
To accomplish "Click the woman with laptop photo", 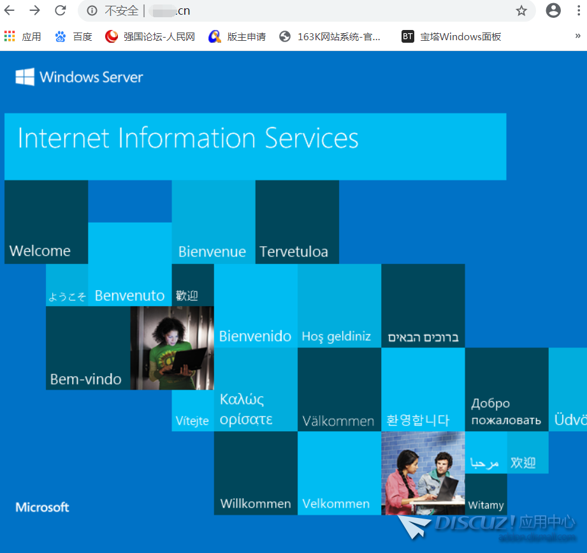I will [172, 348].
